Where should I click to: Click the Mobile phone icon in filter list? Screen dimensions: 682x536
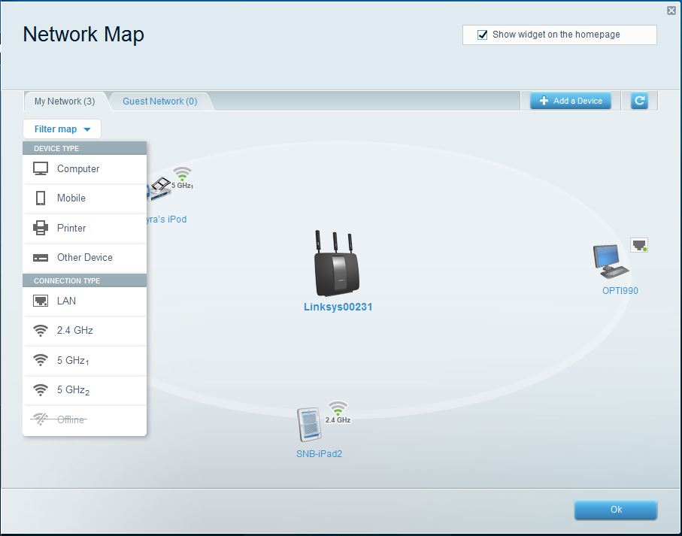coord(41,198)
